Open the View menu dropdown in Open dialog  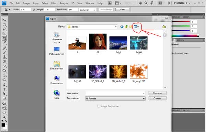(136, 27)
